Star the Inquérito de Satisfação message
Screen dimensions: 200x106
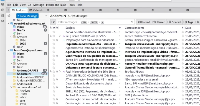click(54, 44)
